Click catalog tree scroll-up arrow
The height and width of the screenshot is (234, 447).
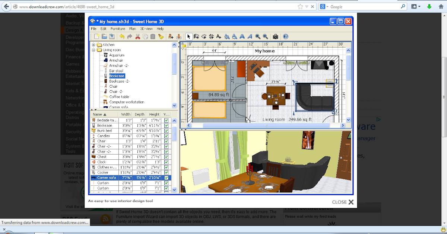pos(174,45)
